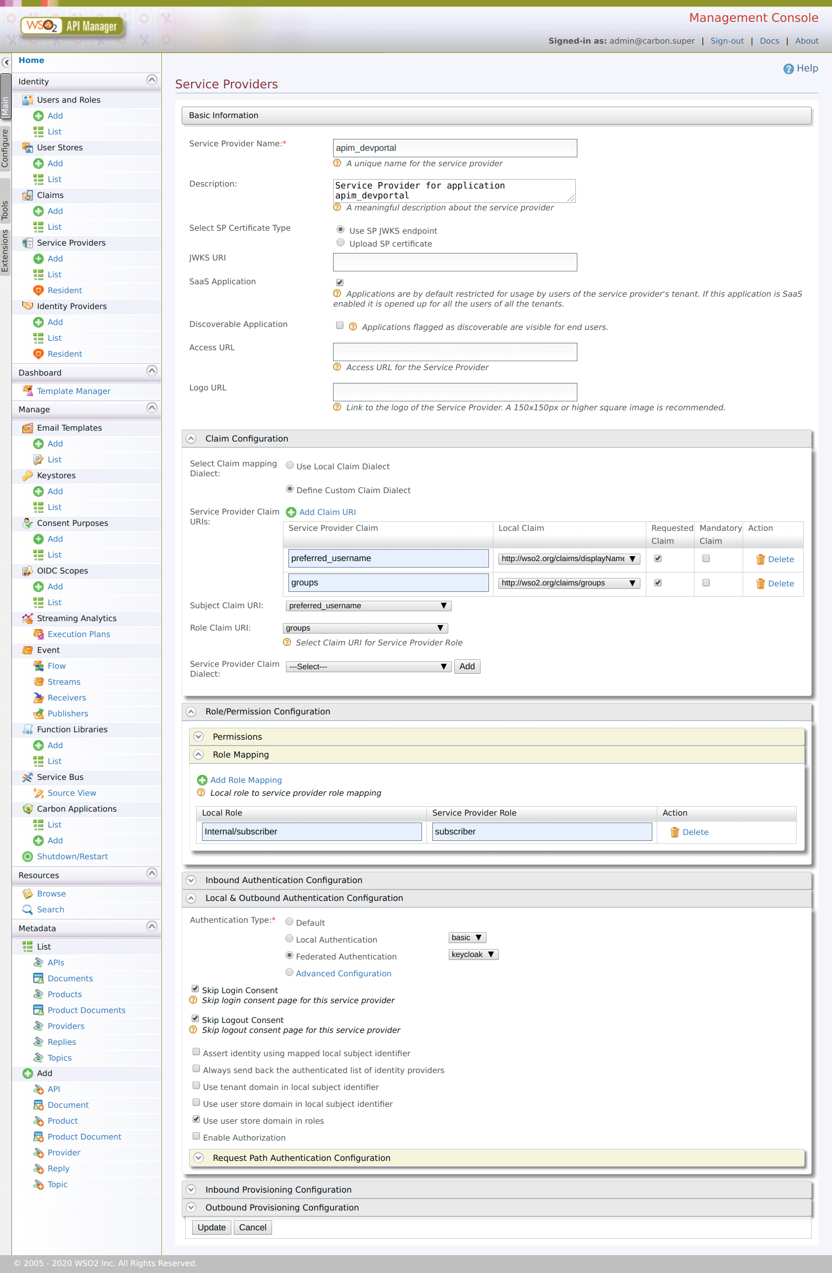Click the Help question mark icon
The height and width of the screenshot is (1273, 832).
(x=788, y=69)
